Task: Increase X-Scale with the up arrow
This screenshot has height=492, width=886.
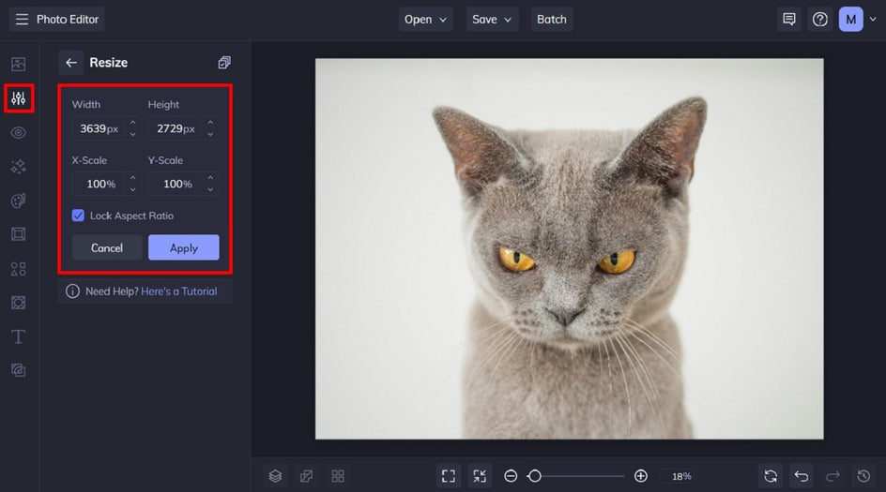Action: (x=132, y=177)
